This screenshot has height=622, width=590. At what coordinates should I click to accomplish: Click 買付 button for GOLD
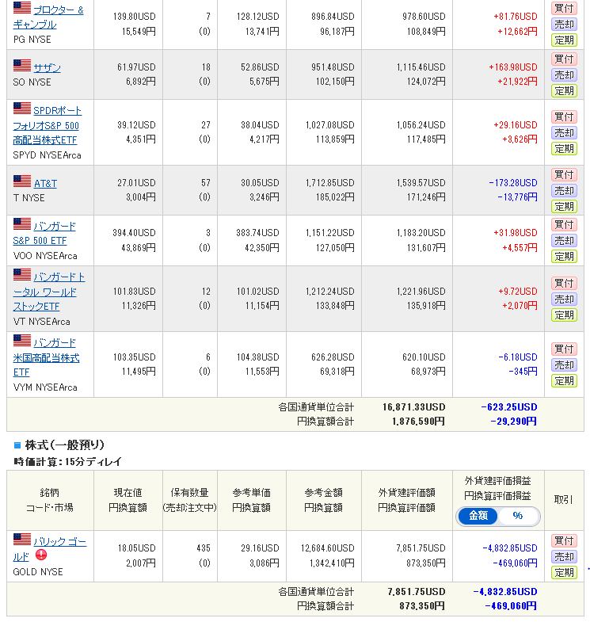click(564, 540)
